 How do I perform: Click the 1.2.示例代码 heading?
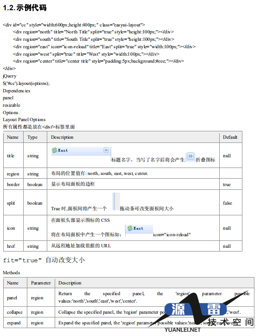25,8
